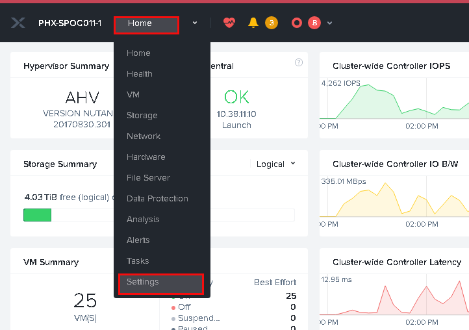Click the 20170830.301 version number

click(x=82, y=125)
